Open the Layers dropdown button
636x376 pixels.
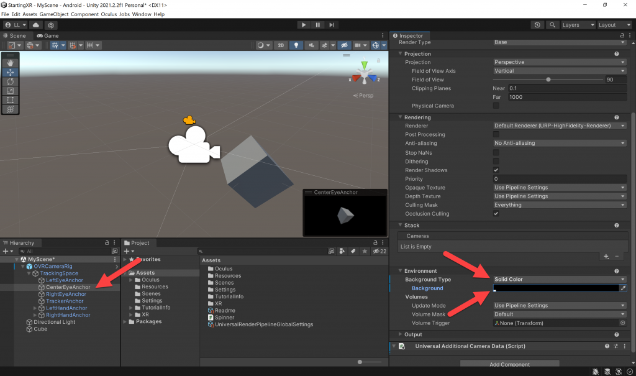click(x=578, y=25)
